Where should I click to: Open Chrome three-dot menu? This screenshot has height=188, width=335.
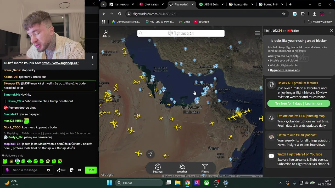(x=330, y=14)
